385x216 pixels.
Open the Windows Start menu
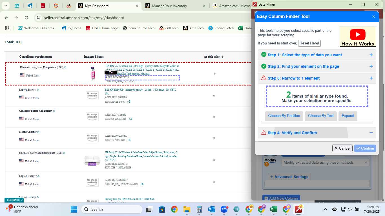(x=74, y=209)
